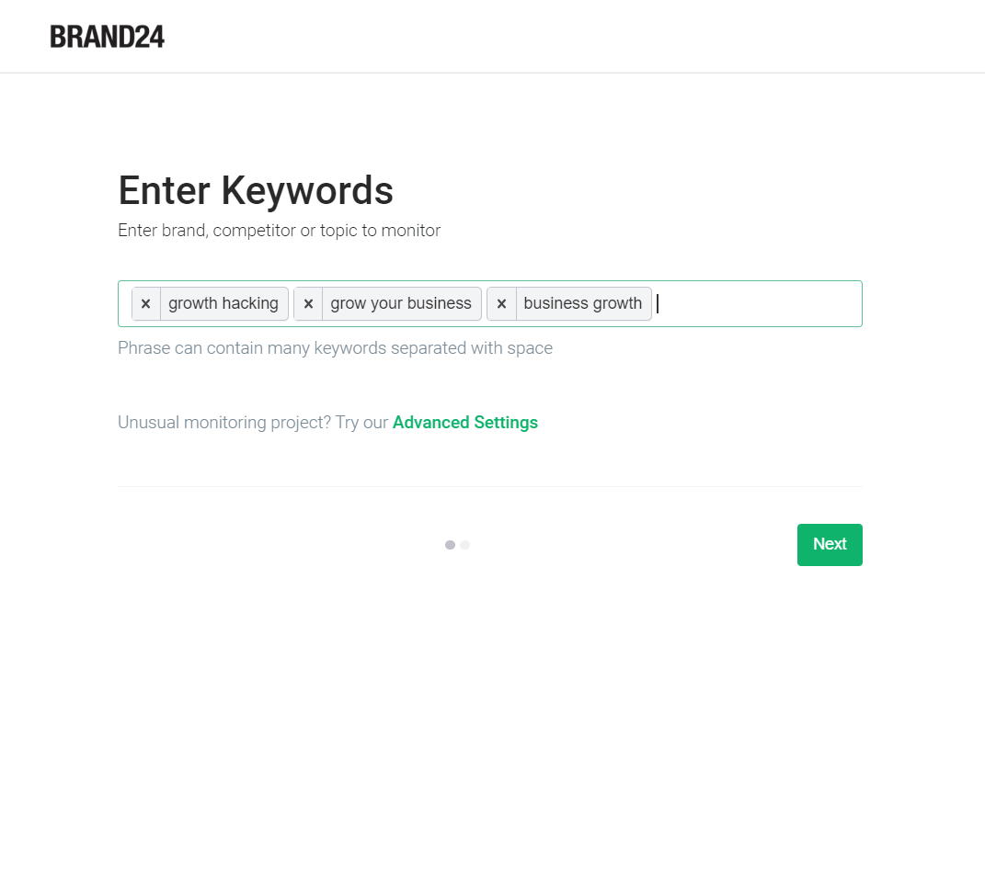Click the green Next button
Image resolution: width=985 pixels, height=896 pixels.
click(830, 544)
